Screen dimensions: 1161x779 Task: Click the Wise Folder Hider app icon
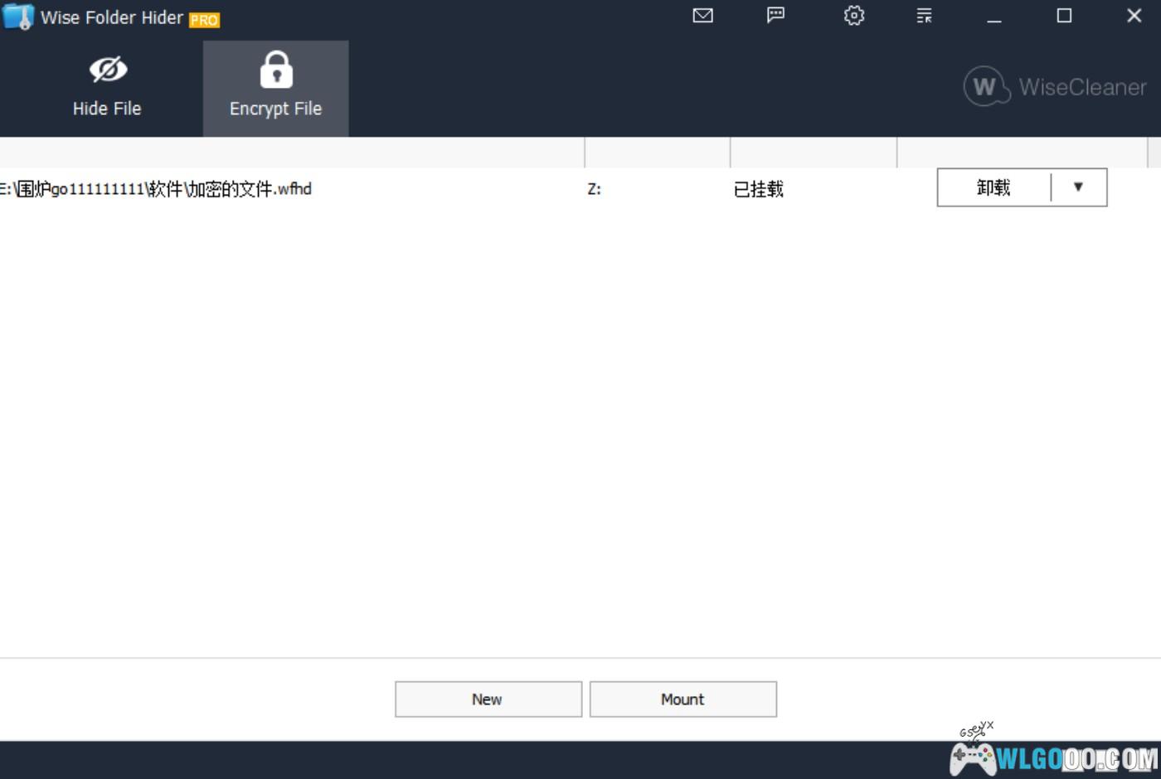pos(18,17)
